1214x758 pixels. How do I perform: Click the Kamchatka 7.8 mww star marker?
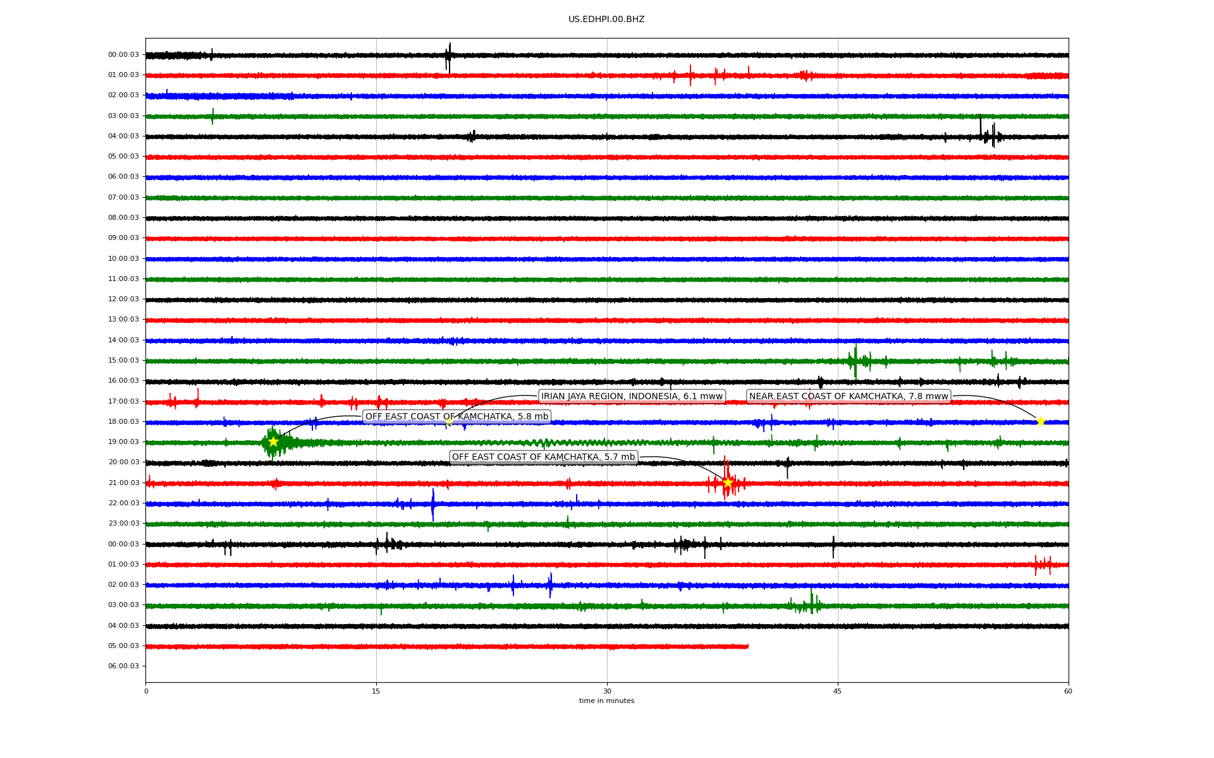(x=1041, y=421)
